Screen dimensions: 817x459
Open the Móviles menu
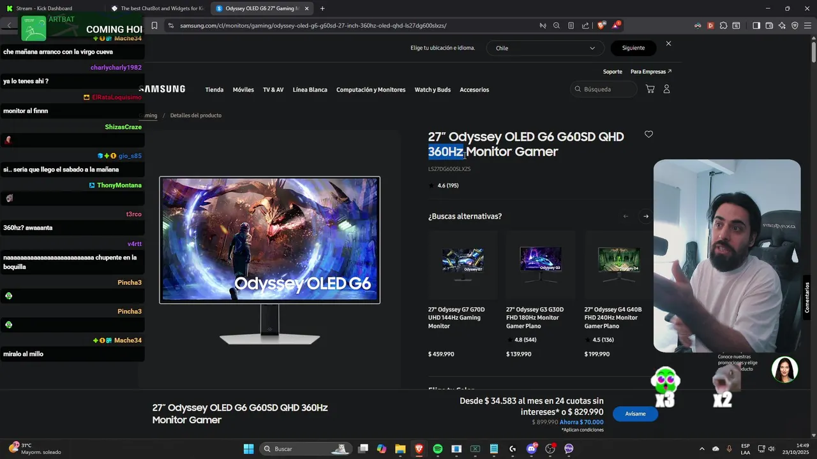243,90
